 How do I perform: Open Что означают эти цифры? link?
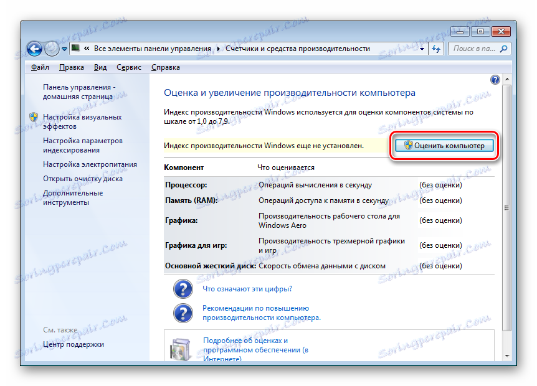pyautogui.click(x=247, y=289)
